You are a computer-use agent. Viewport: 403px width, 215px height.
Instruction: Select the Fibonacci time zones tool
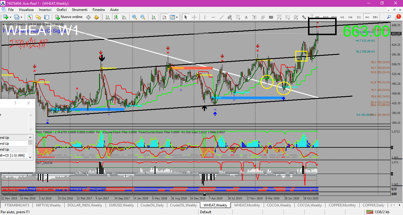pos(287,17)
